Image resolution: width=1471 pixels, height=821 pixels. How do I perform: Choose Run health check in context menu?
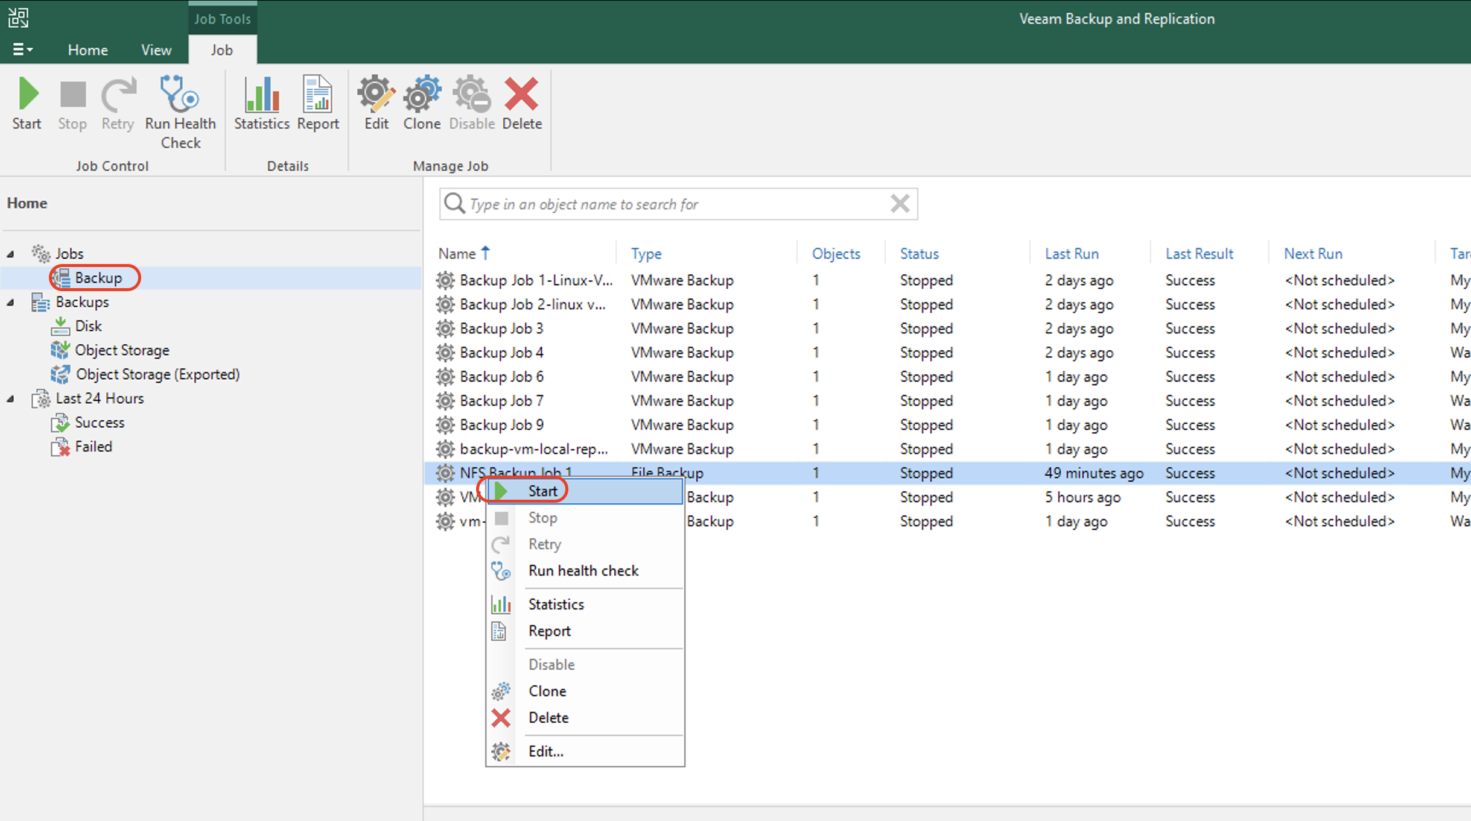tap(585, 571)
